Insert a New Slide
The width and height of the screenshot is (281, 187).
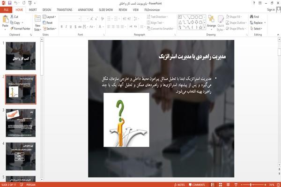pos(37,23)
